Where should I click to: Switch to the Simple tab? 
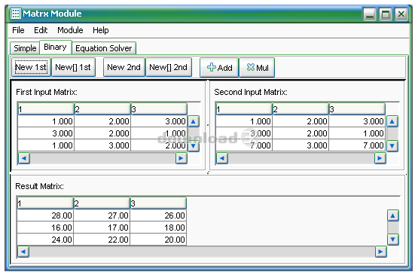[25, 48]
